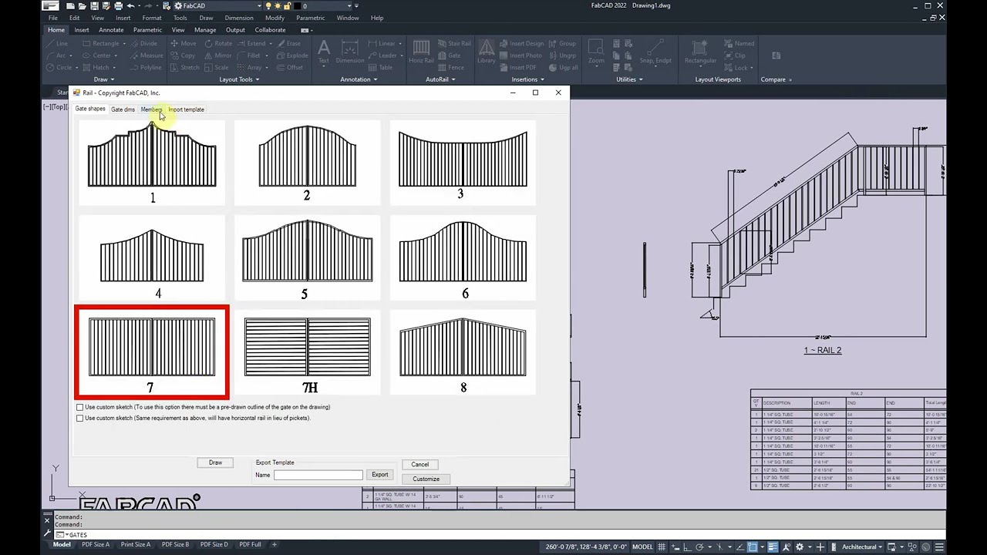Viewport: 987px width, 555px height.
Task: Open the FabCAD Library
Action: [487, 52]
